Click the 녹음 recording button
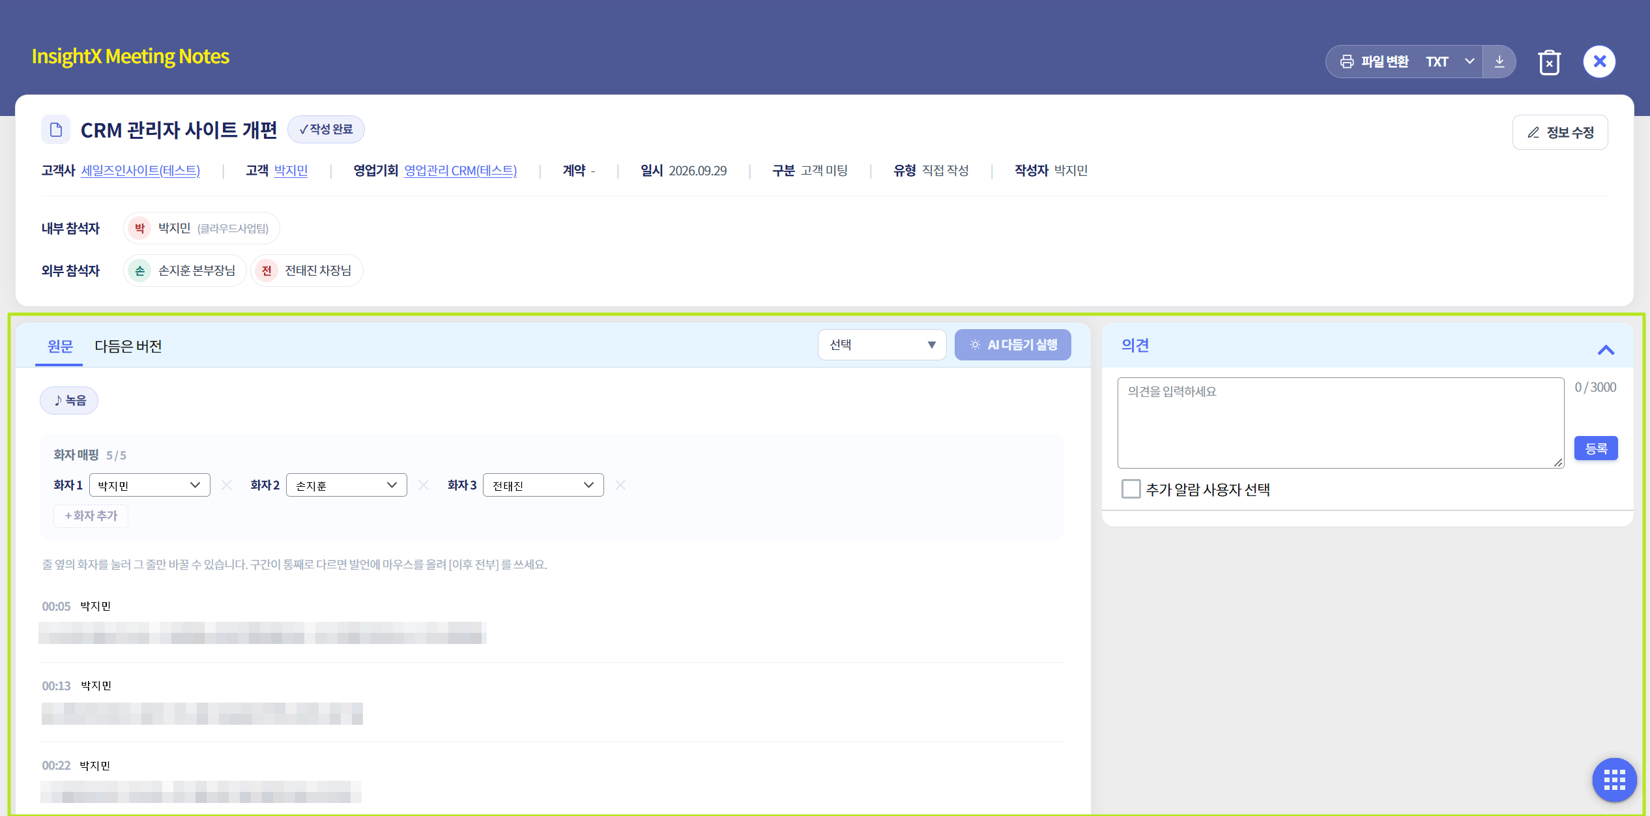 click(69, 400)
